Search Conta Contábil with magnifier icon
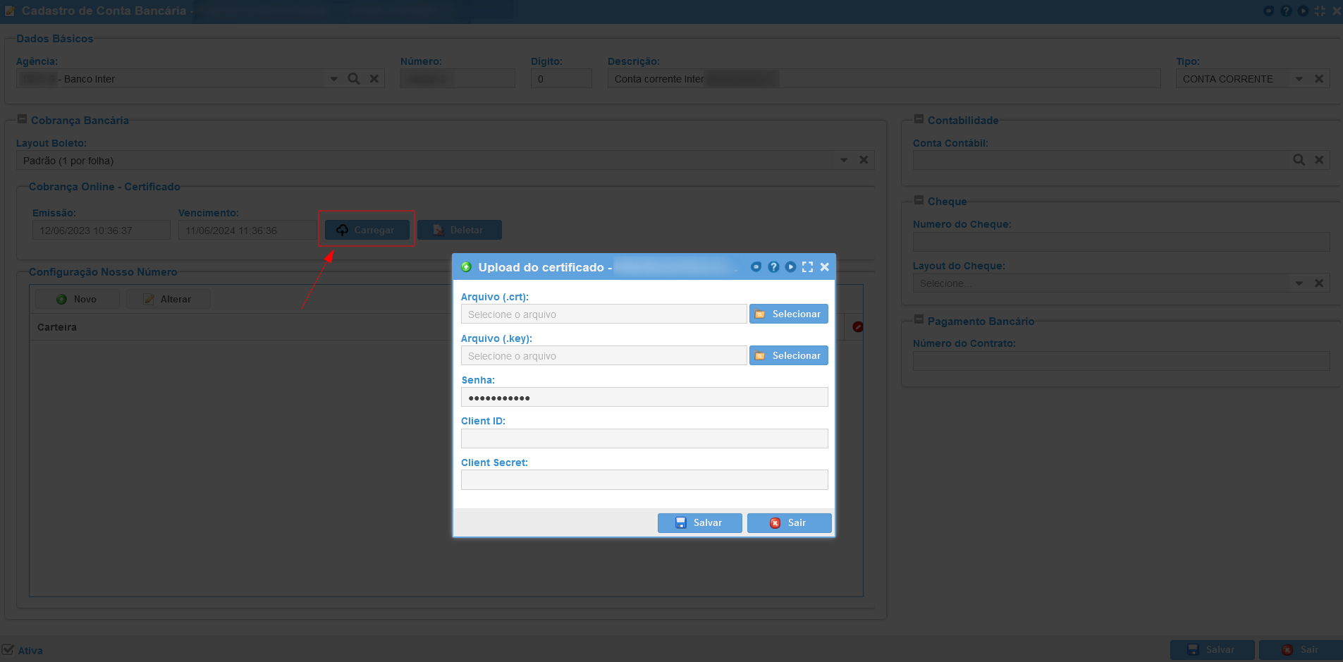 (1299, 160)
